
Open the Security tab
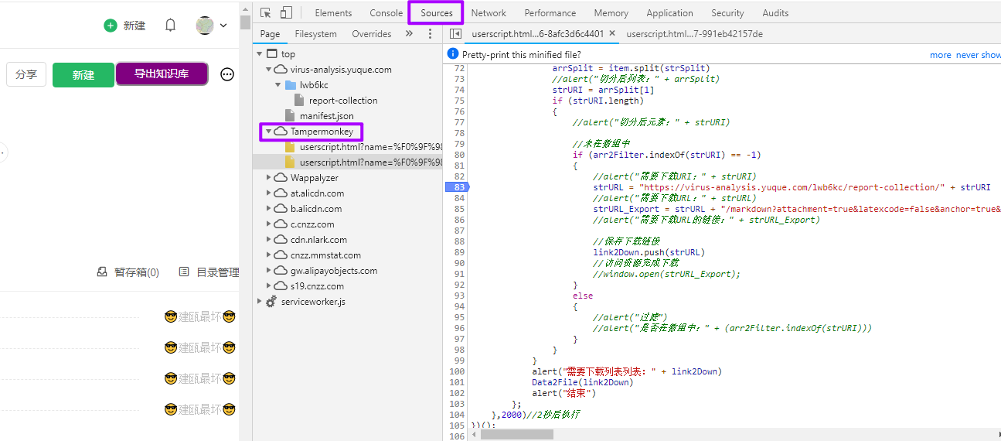click(x=727, y=13)
